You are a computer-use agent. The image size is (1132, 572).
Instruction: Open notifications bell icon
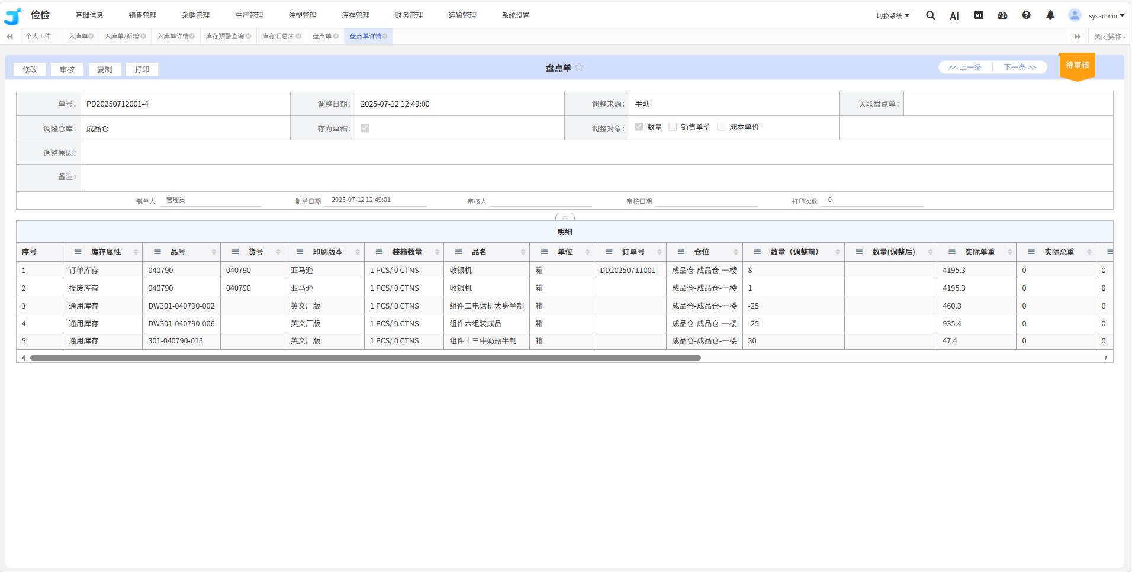tap(1050, 15)
